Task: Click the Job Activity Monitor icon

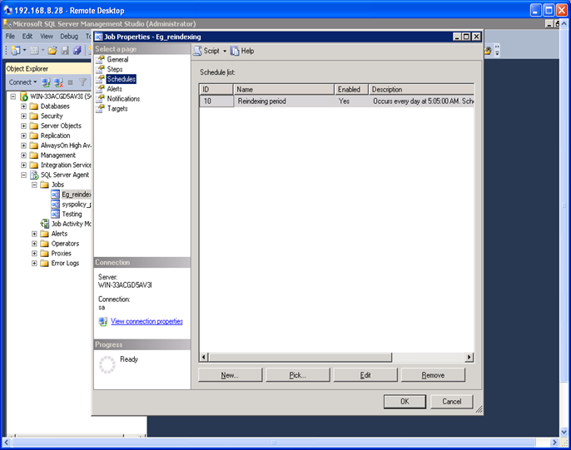Action: tap(45, 224)
